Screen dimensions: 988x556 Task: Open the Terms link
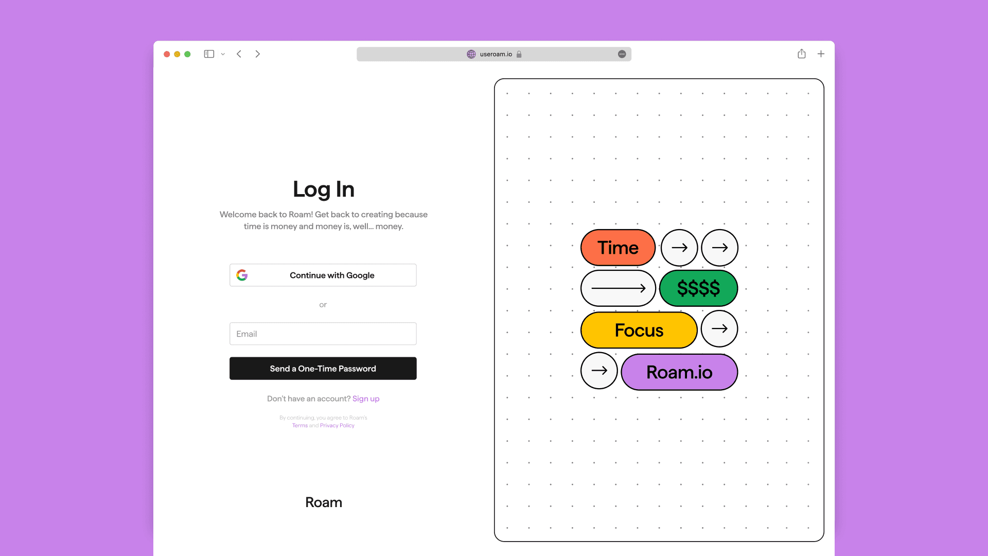click(x=299, y=425)
